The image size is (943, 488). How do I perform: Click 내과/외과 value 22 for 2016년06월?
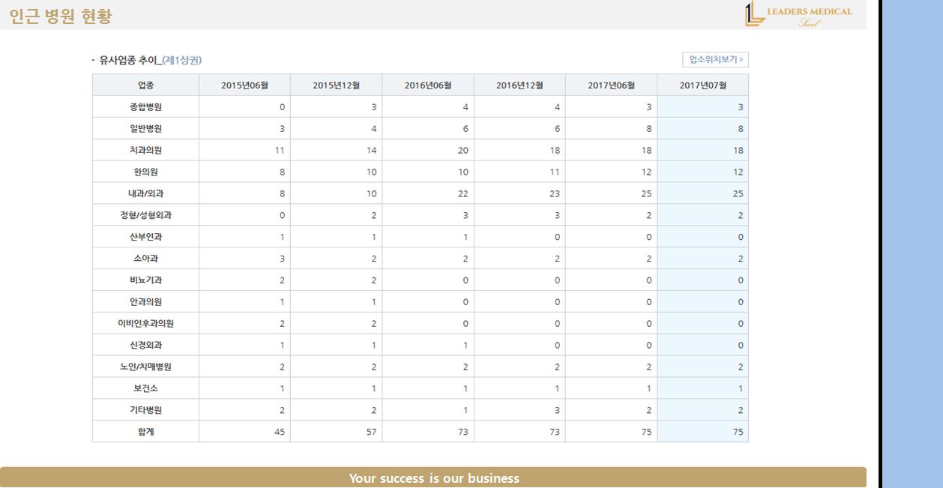[463, 193]
